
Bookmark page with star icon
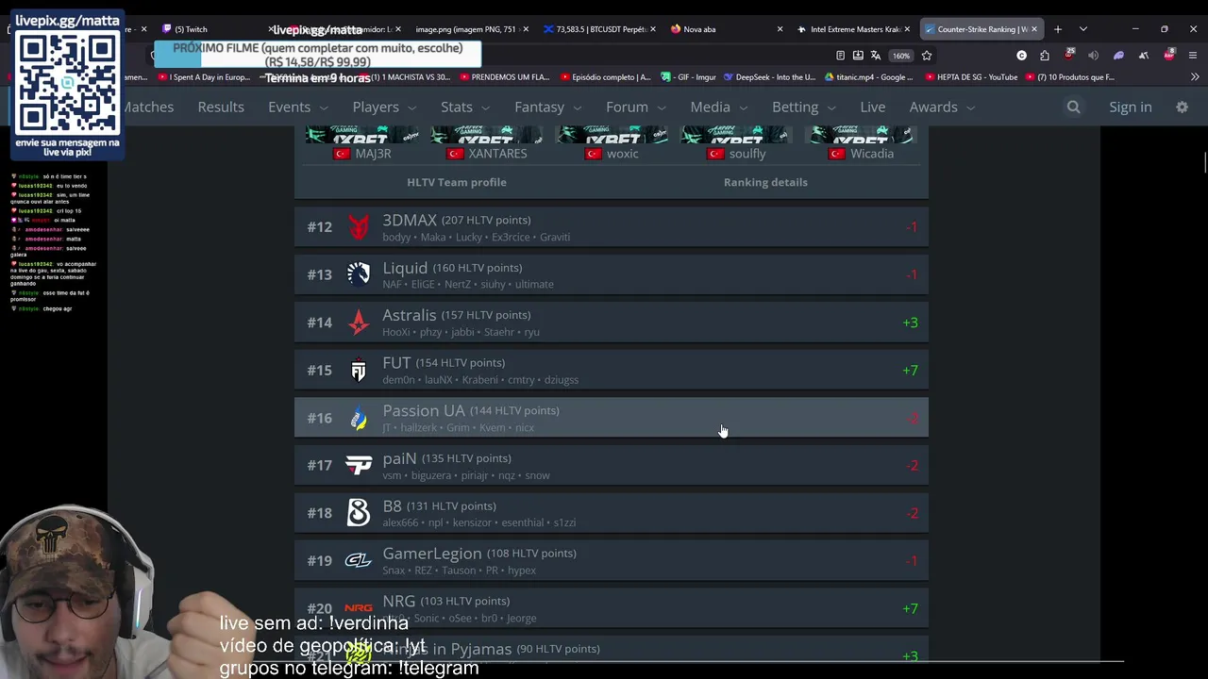927,56
